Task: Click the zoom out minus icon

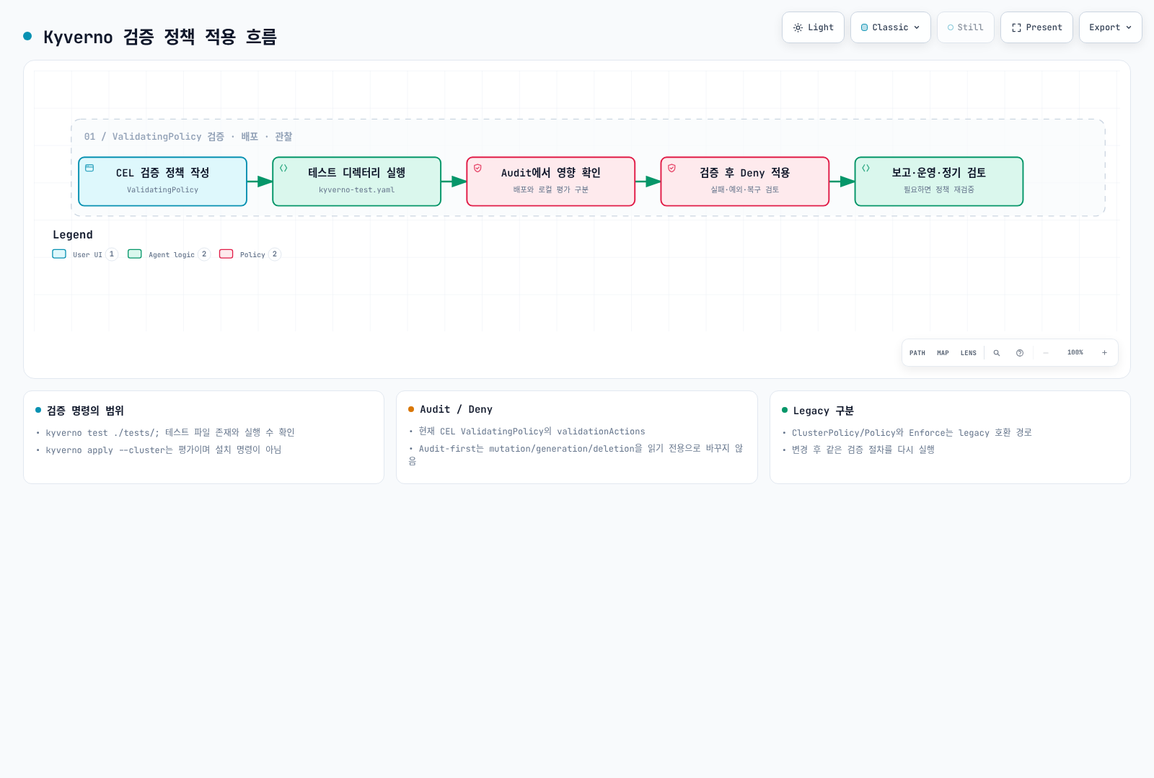Action: (1046, 353)
